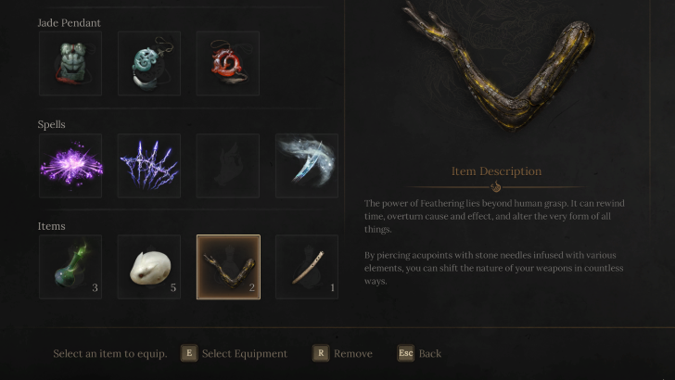
Task: Click the Item Description heading
Action: point(496,171)
